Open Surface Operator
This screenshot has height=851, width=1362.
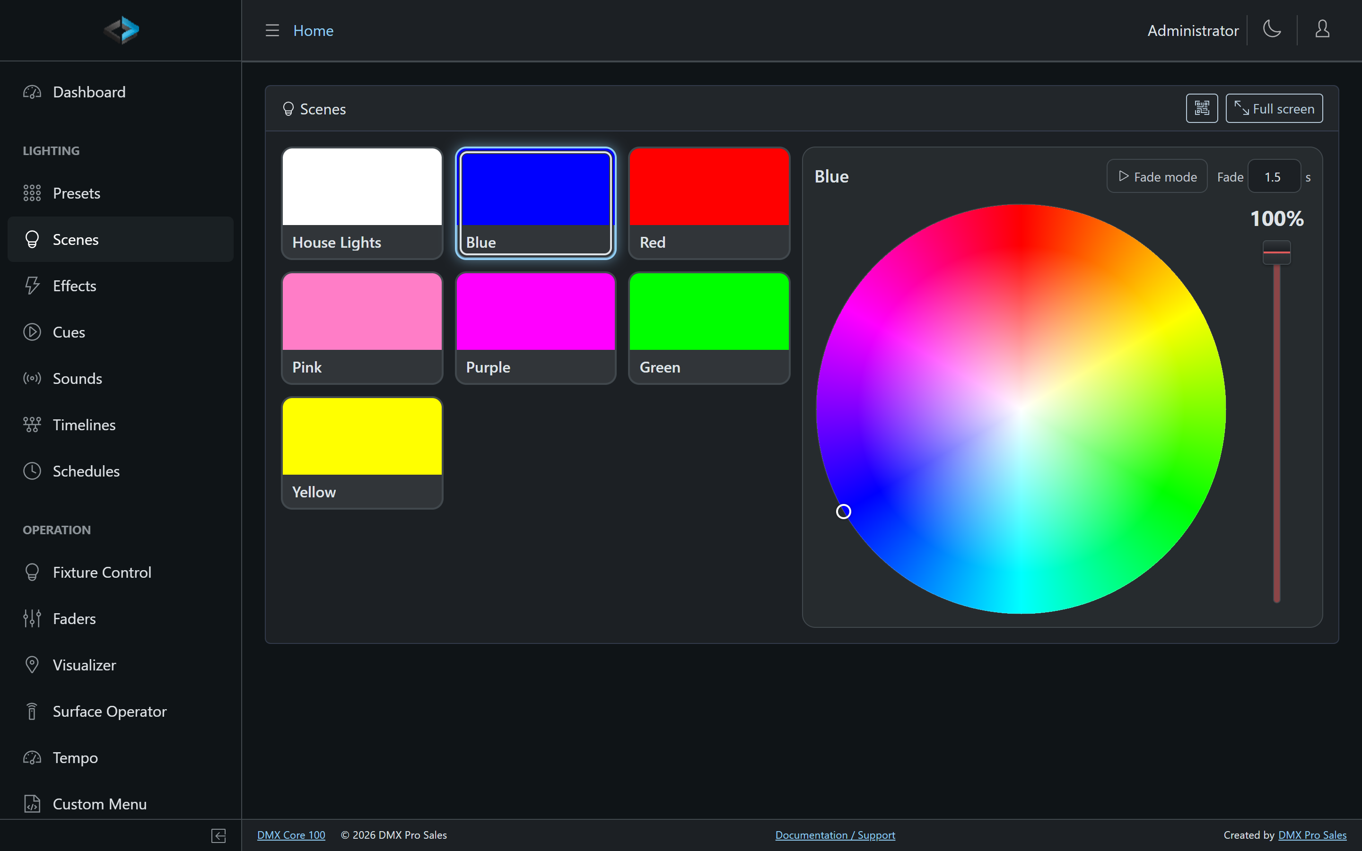click(x=121, y=712)
